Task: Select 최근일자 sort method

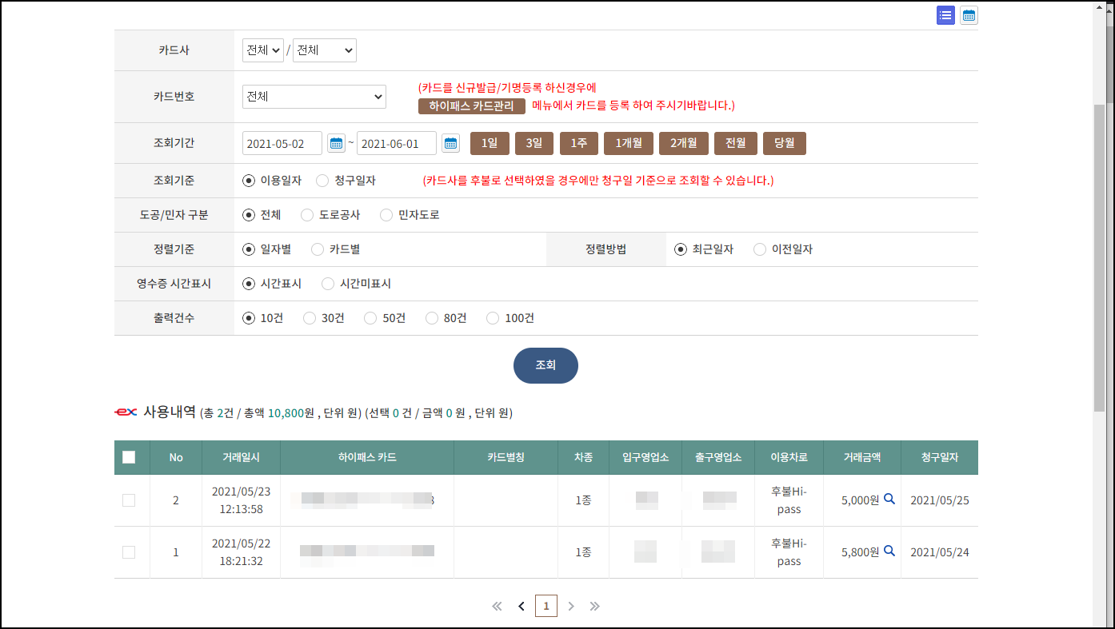Action: point(681,249)
